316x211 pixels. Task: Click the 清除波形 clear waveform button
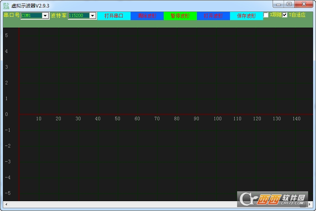click(x=147, y=16)
